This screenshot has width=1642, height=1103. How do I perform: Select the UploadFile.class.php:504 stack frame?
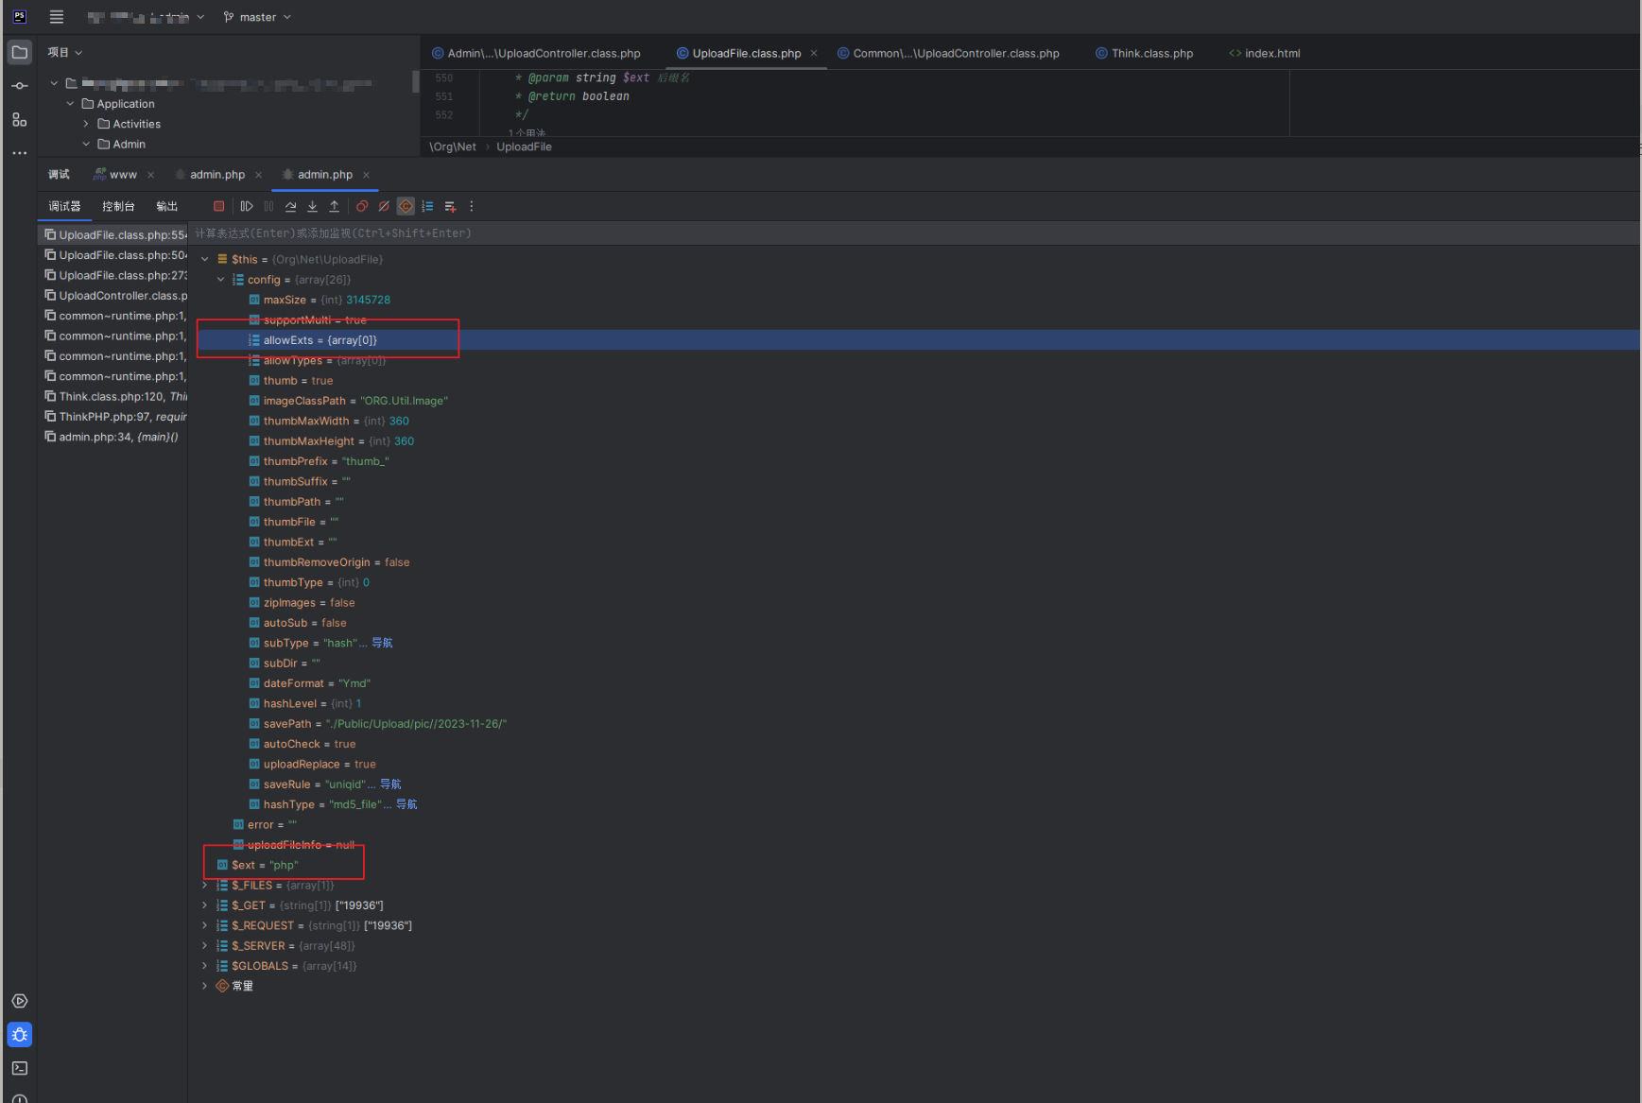[x=114, y=255]
